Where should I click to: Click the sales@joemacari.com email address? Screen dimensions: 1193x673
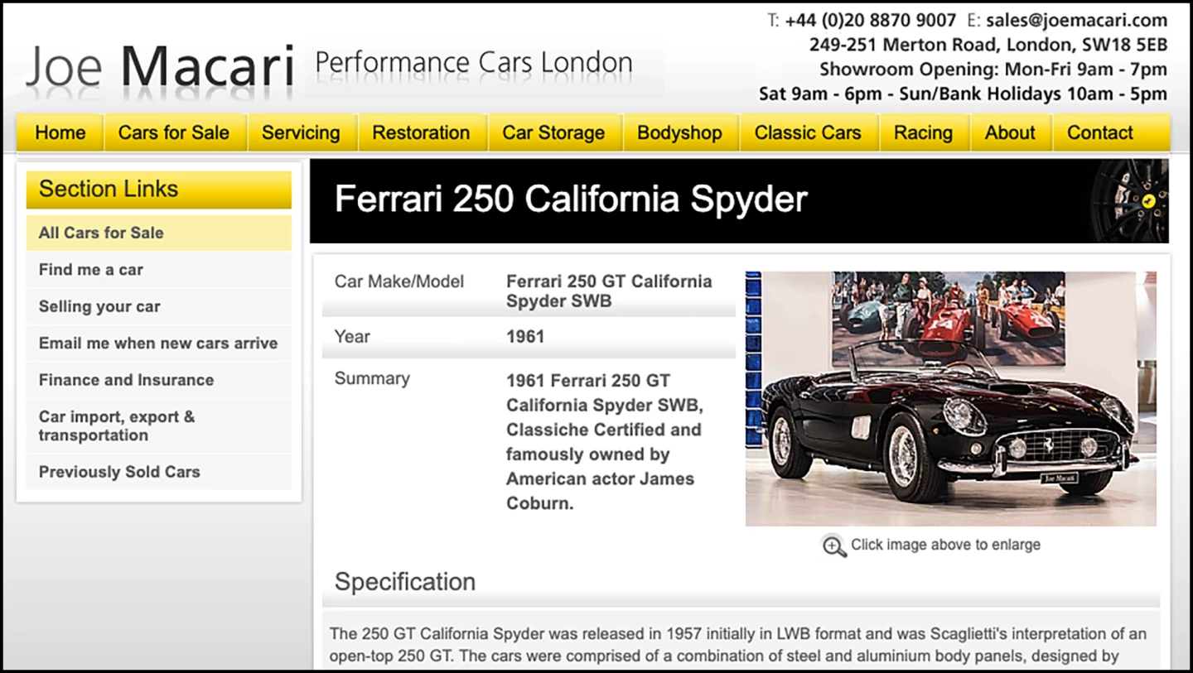pos(1076,21)
